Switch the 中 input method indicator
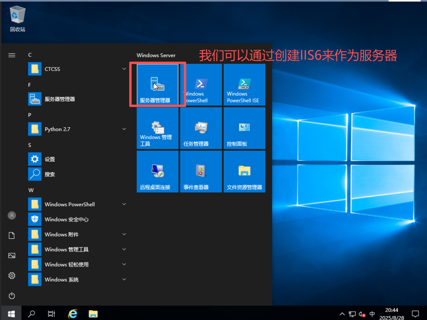Screen dimensions: 427x320 [x=372, y=314]
